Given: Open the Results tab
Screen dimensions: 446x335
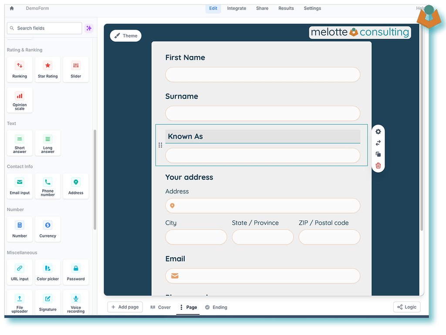Looking at the screenshot, I should coord(286,8).
